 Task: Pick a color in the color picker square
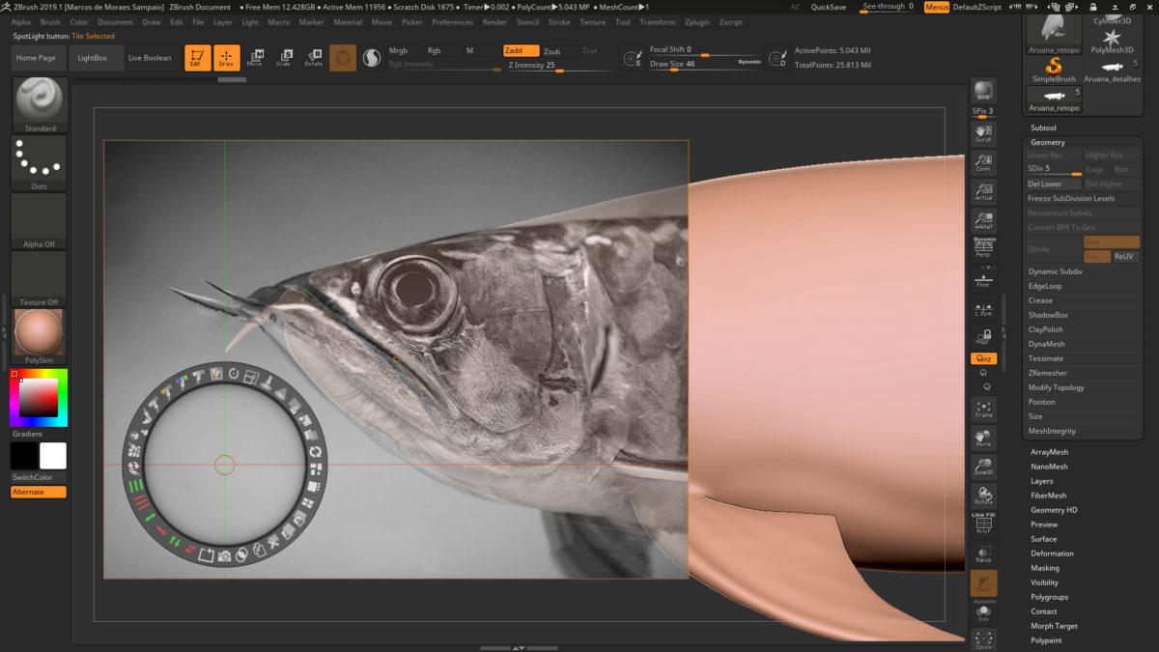pyautogui.click(x=39, y=397)
